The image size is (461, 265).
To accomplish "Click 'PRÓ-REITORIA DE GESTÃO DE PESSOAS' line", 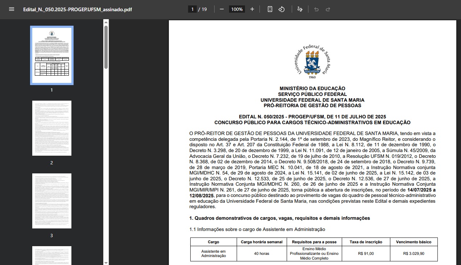I will coord(312,106).
